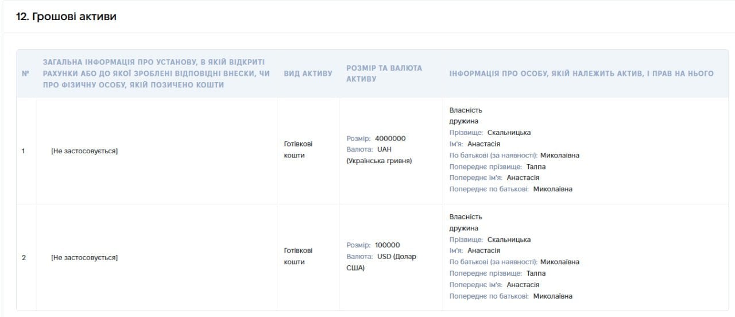Image resolution: width=735 pixels, height=317 pixels.
Task: Click the 'Розмір та валюта активу' column header
Action: (x=384, y=74)
